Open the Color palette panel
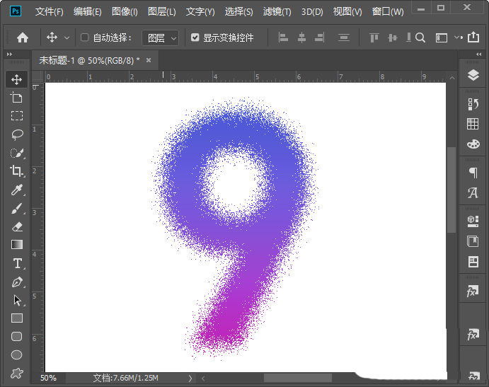 click(x=473, y=144)
